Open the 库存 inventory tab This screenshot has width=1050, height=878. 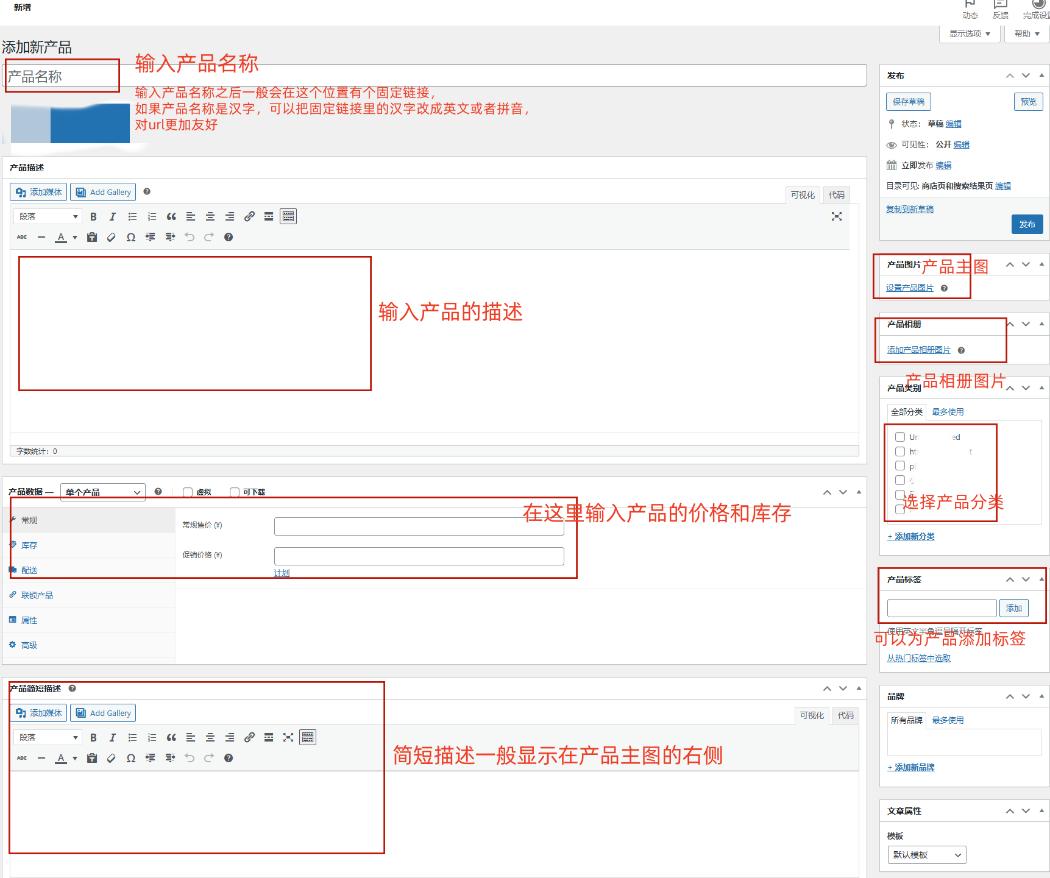(29, 545)
